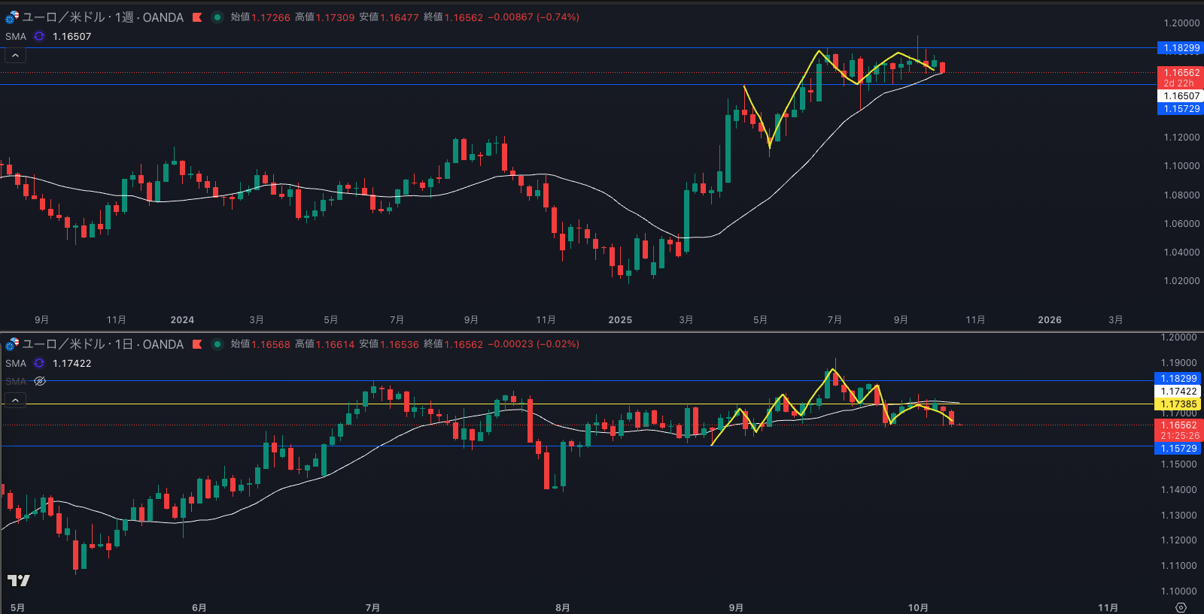Click the 10月 label on daily time axis
1204x614 pixels.
(x=918, y=607)
